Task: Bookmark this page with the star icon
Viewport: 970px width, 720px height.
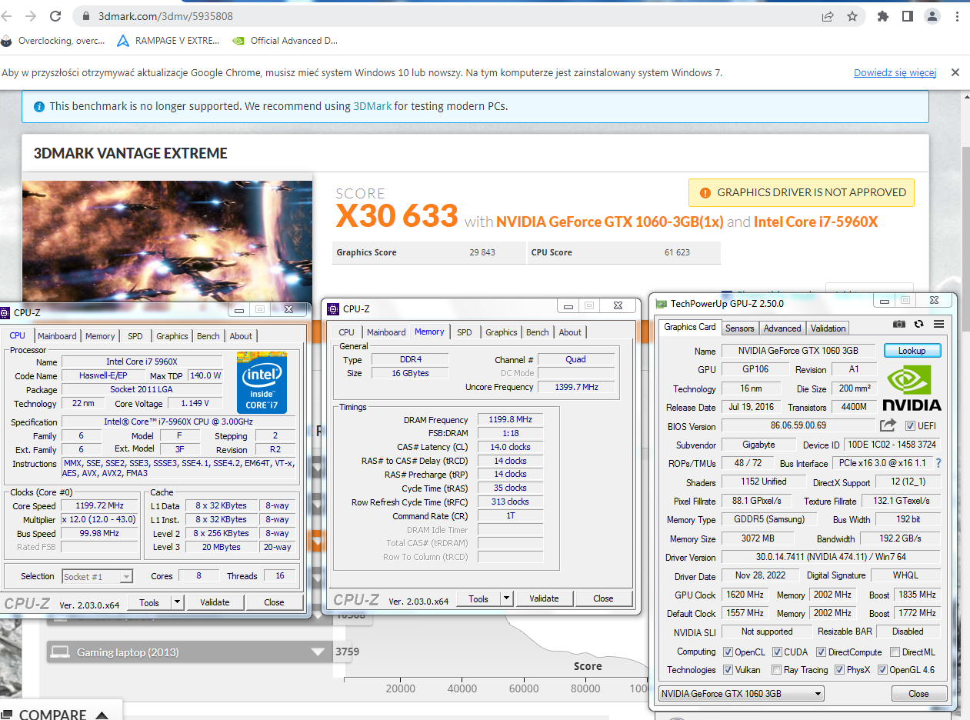Action: [852, 16]
